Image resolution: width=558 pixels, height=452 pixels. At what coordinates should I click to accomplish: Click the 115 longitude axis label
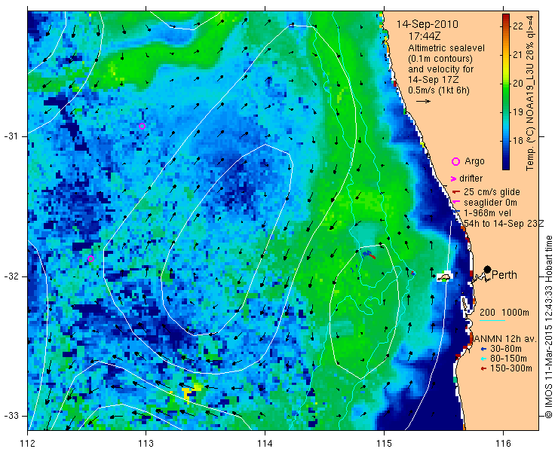pos(384,444)
